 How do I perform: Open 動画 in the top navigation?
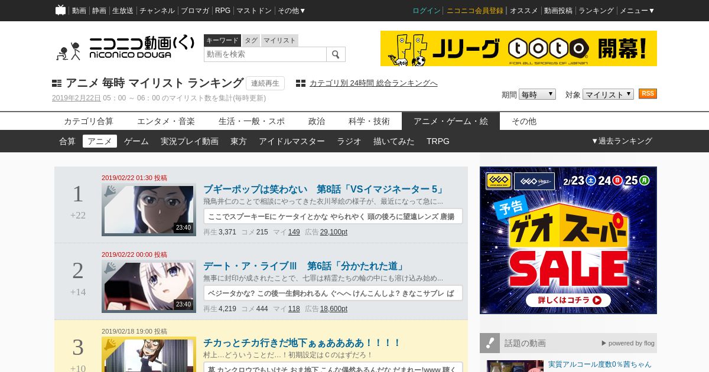79,11
